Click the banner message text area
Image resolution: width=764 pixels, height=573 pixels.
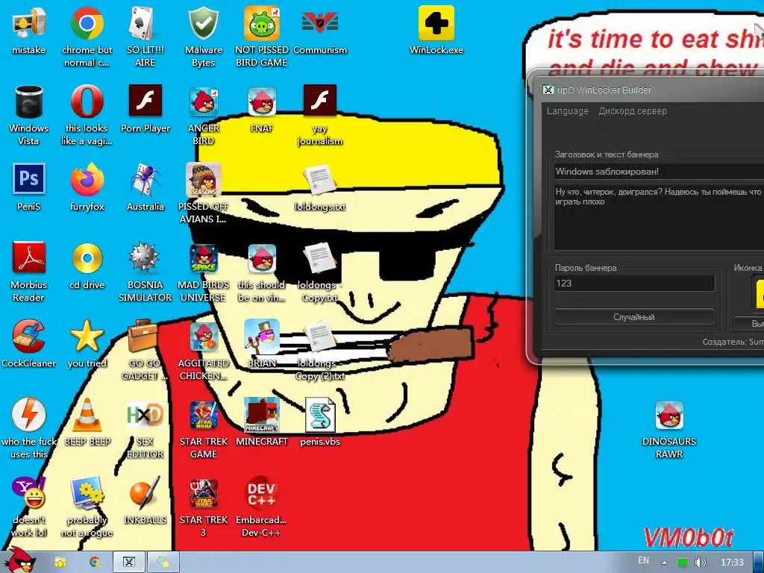click(659, 217)
